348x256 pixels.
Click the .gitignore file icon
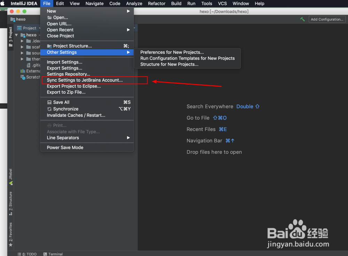pyautogui.click(x=29, y=65)
